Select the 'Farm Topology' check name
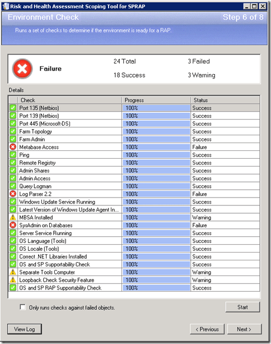 [35, 131]
